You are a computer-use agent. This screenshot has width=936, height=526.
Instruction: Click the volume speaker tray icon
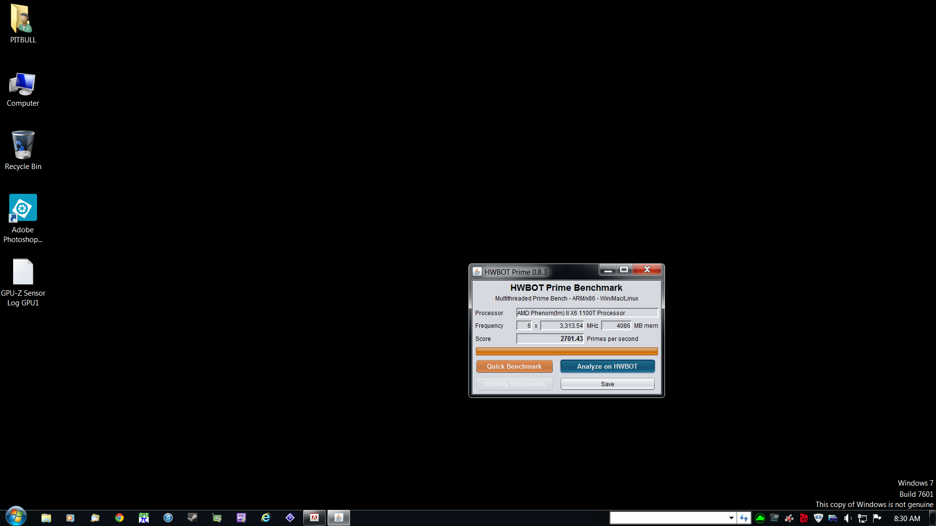coord(848,518)
